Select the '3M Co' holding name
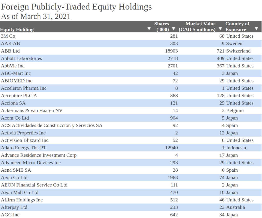 pyautogui.click(x=8, y=36)
